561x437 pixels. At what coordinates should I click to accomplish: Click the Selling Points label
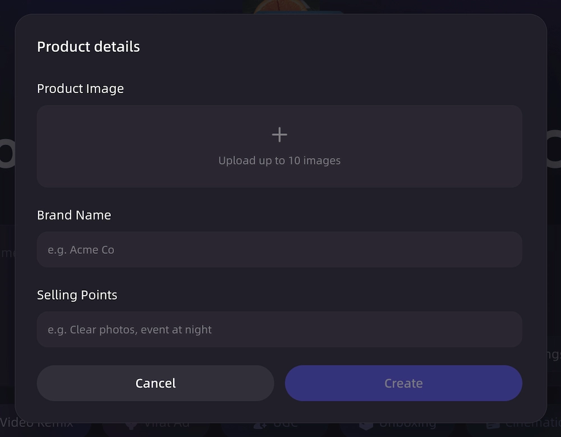point(77,295)
